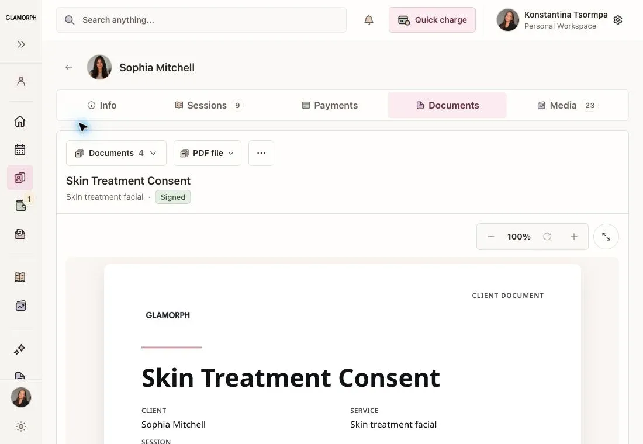Zoom in with the plus button
This screenshot has height=444, width=643.
click(x=573, y=237)
